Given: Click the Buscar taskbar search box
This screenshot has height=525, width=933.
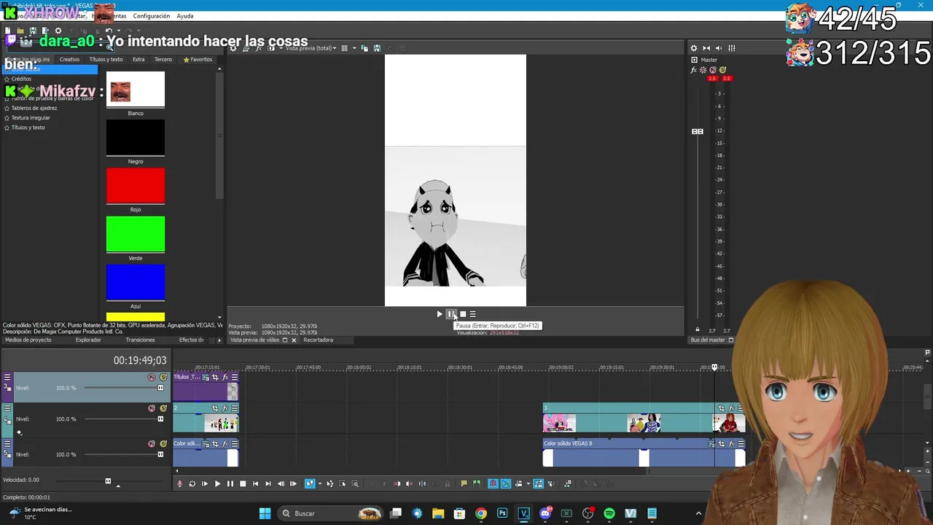Looking at the screenshot, I should tap(331, 513).
